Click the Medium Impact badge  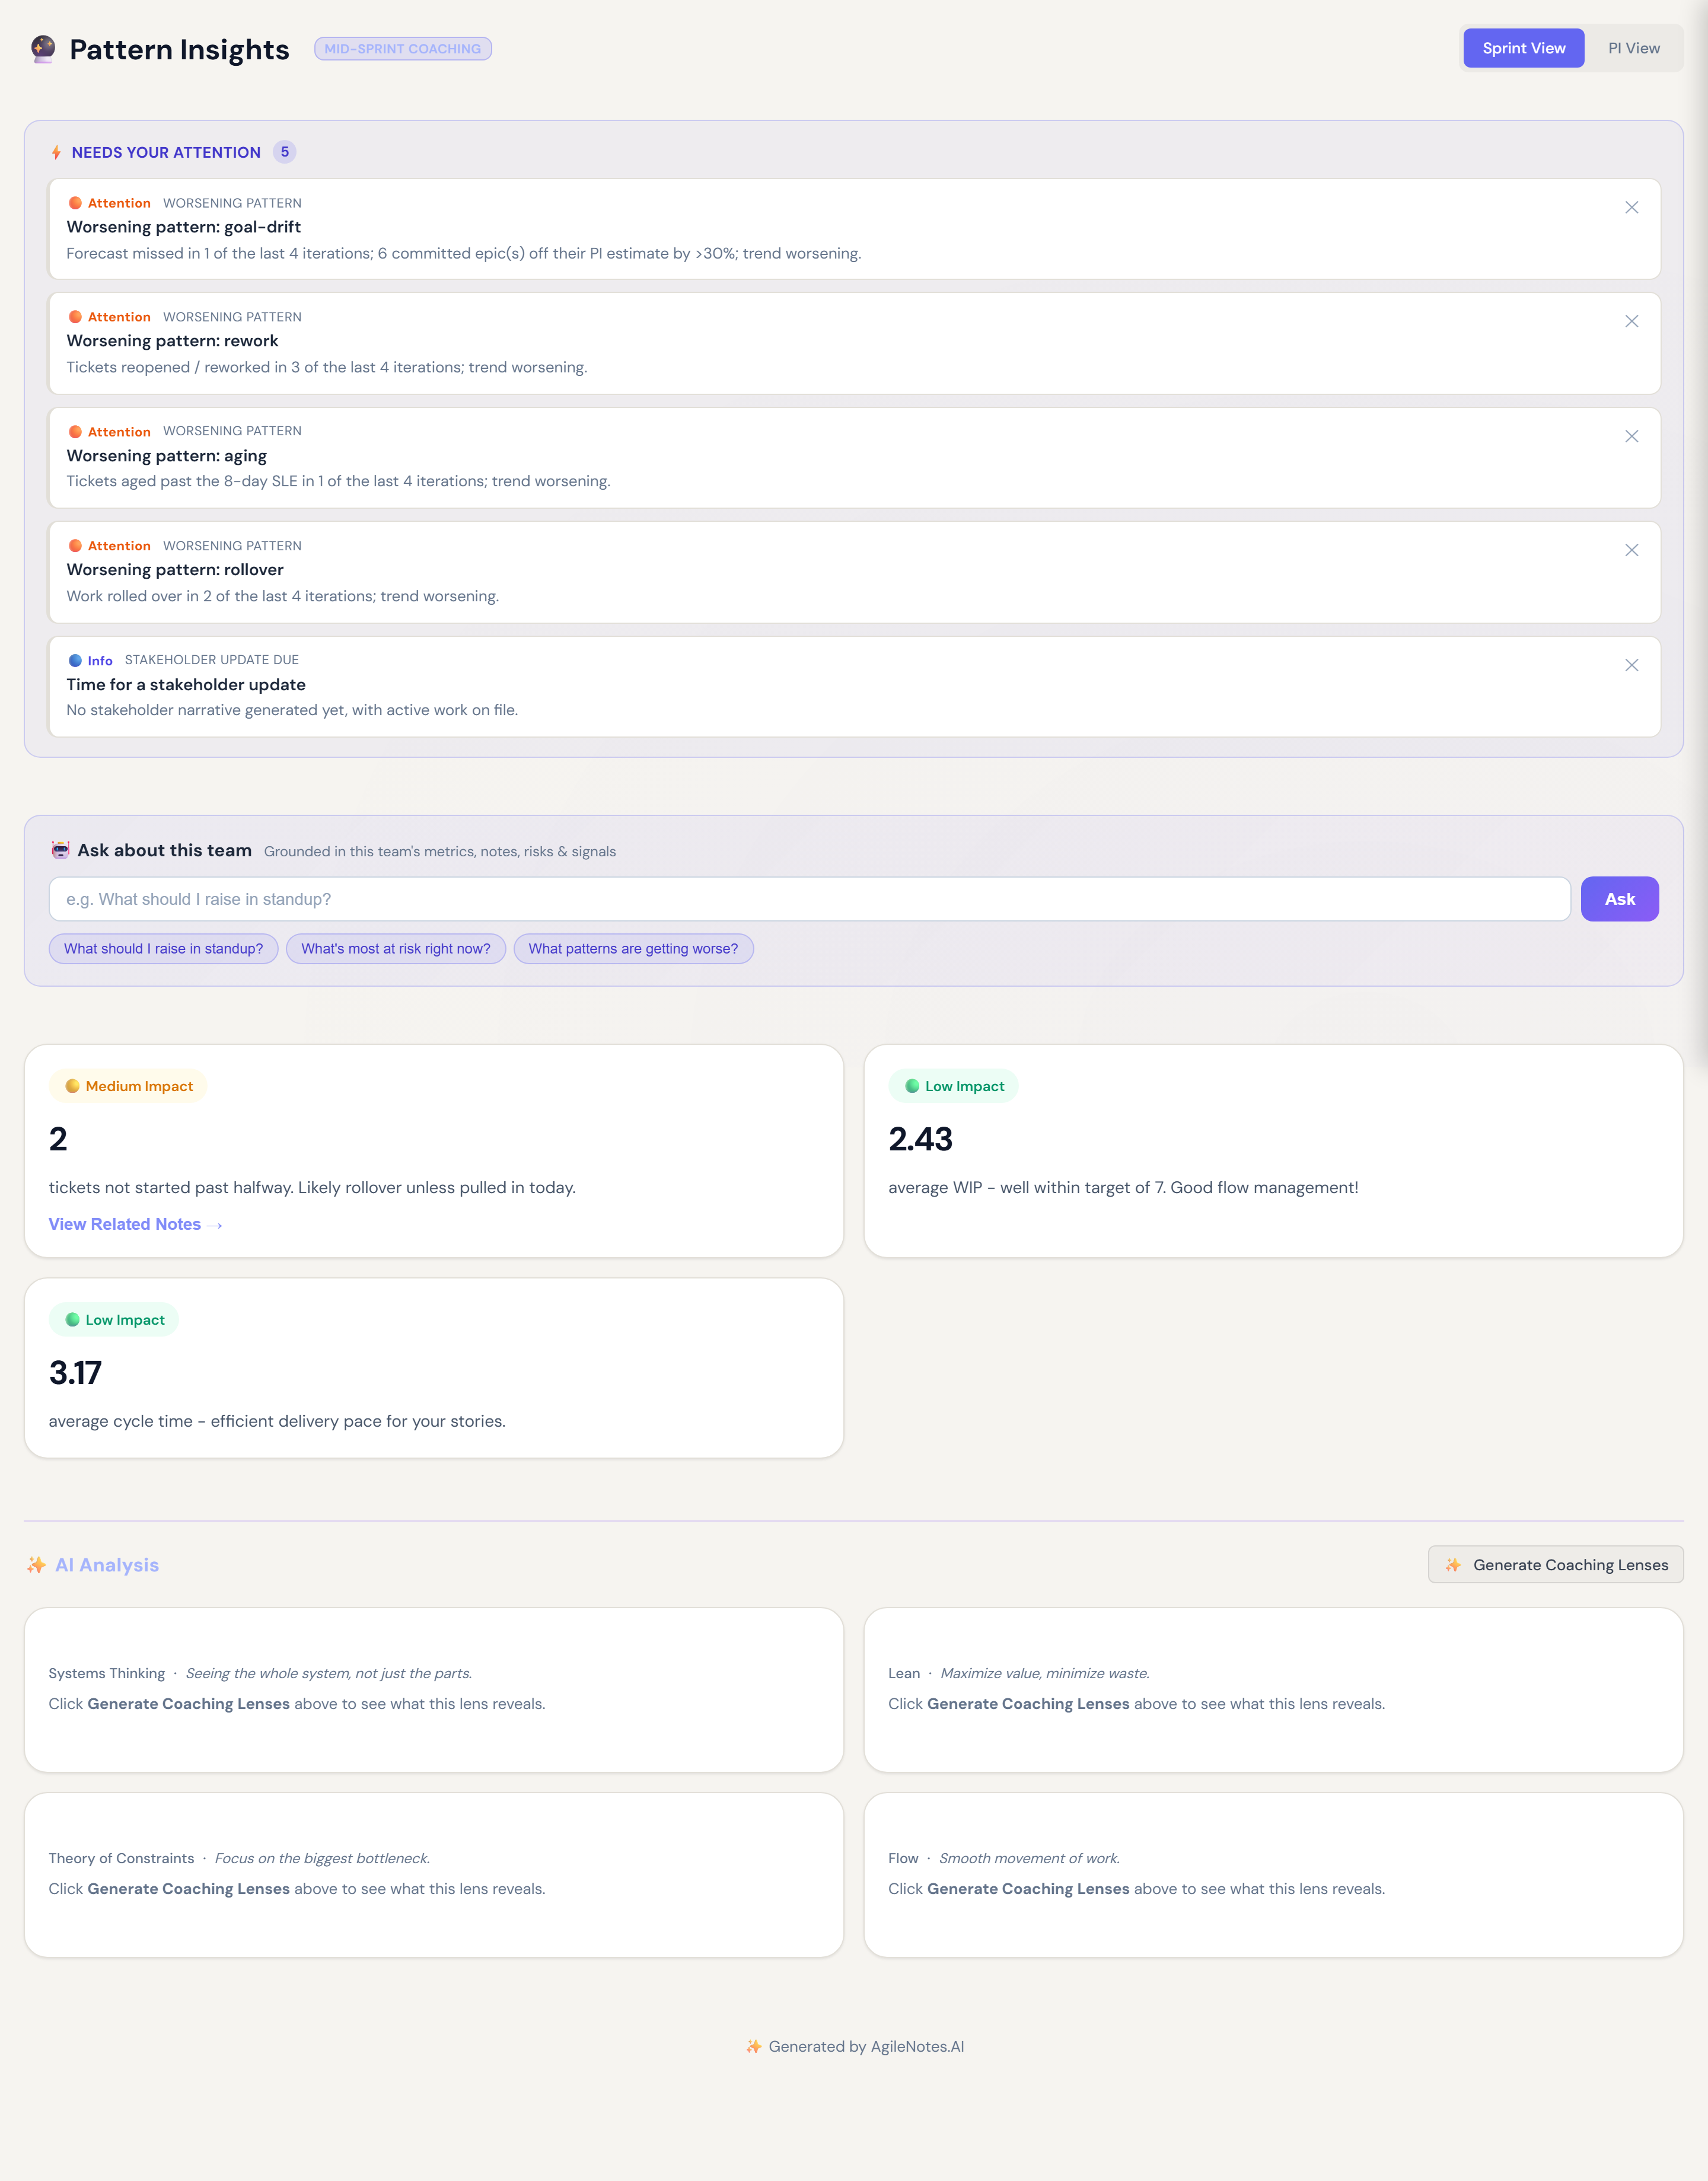pyautogui.click(x=128, y=1086)
